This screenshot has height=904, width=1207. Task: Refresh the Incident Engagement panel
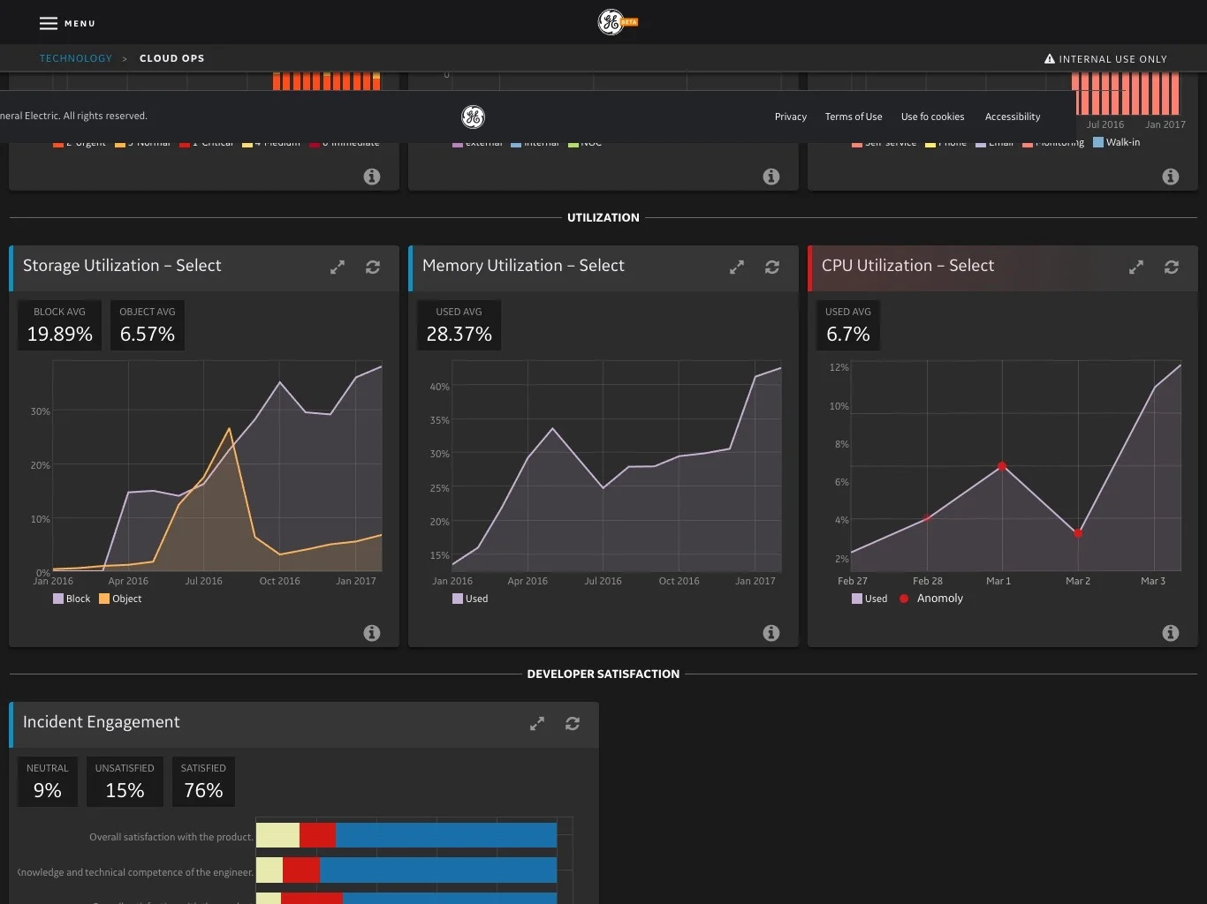573,723
